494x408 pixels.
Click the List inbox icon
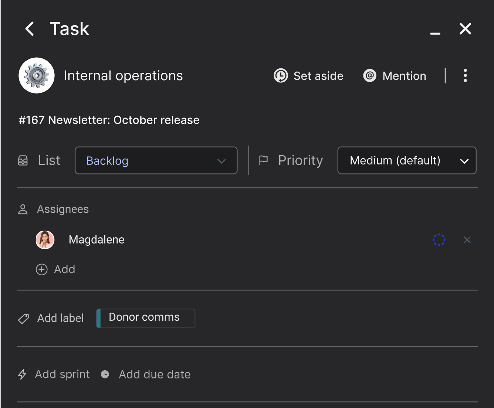point(23,160)
